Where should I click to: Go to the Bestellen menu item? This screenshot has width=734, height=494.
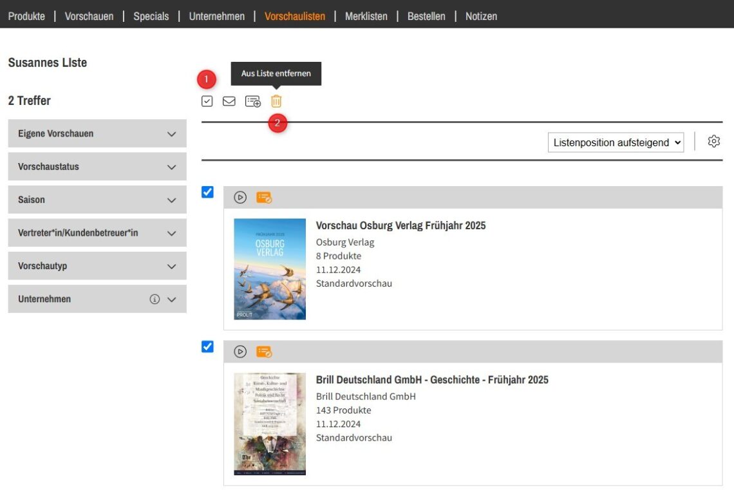426,16
